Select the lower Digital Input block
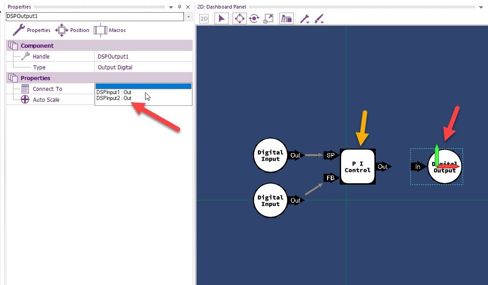Image resolution: width=488 pixels, height=285 pixels. pos(270,200)
